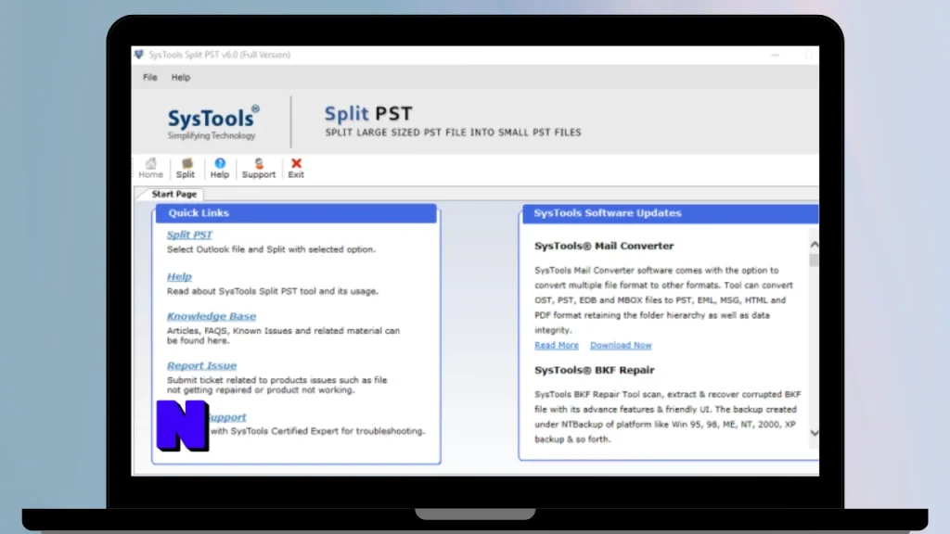Click the SysTools Mail Converter heading

click(604, 246)
